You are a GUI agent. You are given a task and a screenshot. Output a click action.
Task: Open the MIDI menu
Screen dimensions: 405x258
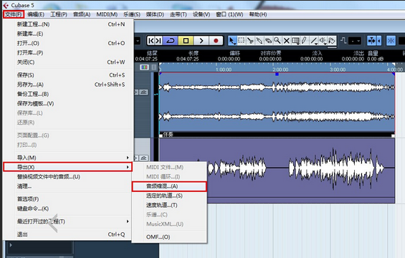point(107,14)
